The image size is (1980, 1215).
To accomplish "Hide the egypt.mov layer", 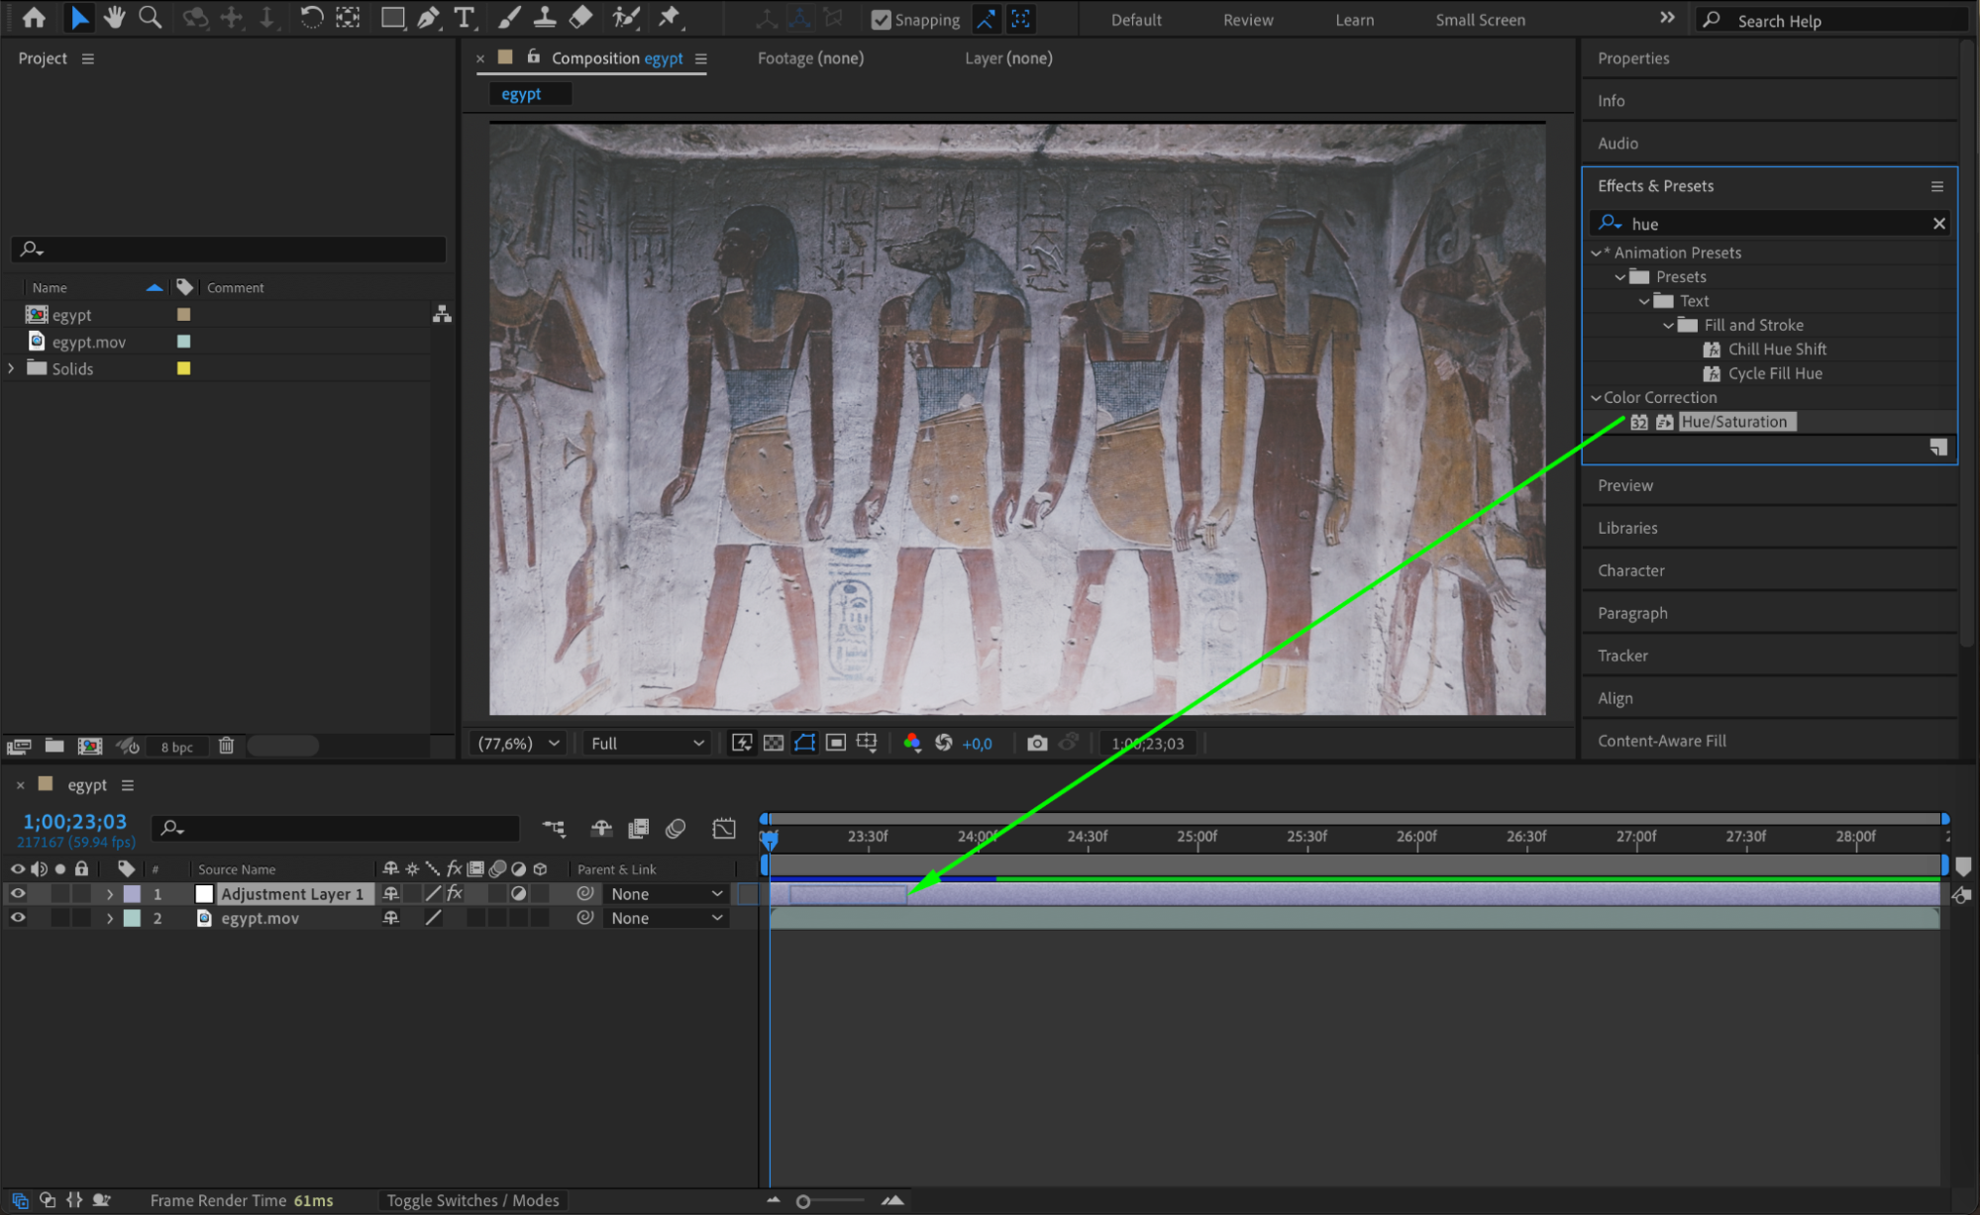I will pos(18,918).
